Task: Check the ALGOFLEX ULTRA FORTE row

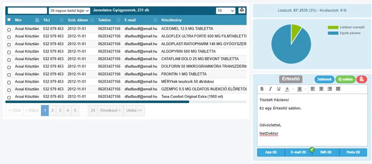Action: [9, 37]
